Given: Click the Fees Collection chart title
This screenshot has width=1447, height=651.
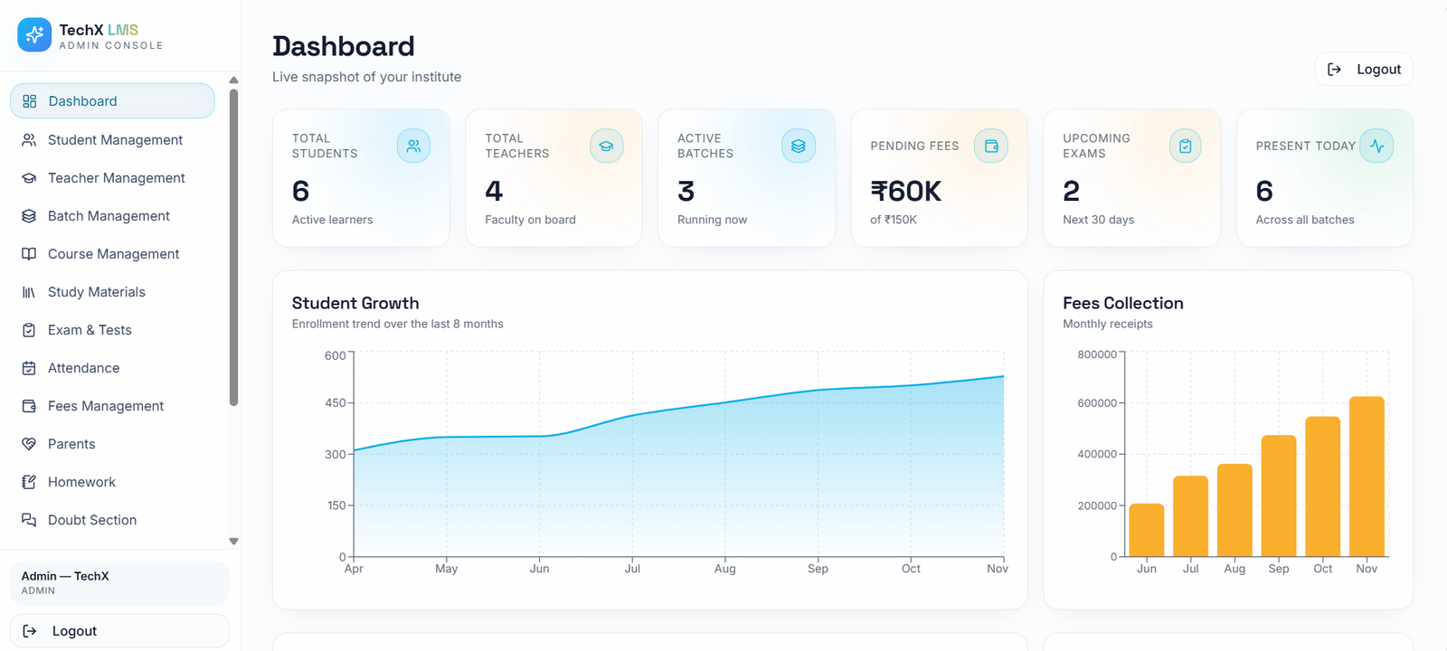Looking at the screenshot, I should pyautogui.click(x=1123, y=303).
